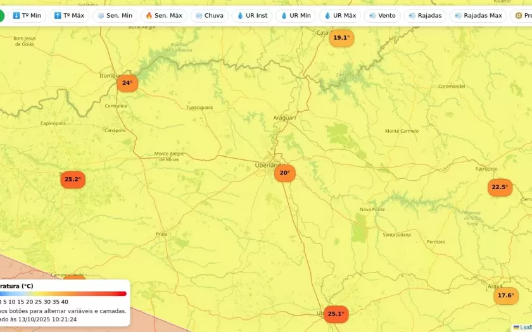
Task: Open the 20° marker at Uberlândia
Action: [284, 173]
